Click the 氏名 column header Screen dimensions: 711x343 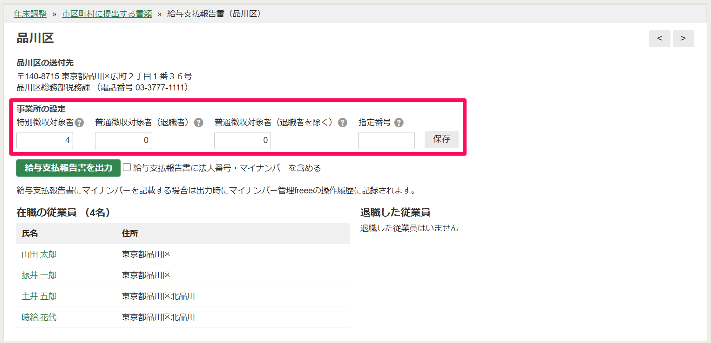30,233
